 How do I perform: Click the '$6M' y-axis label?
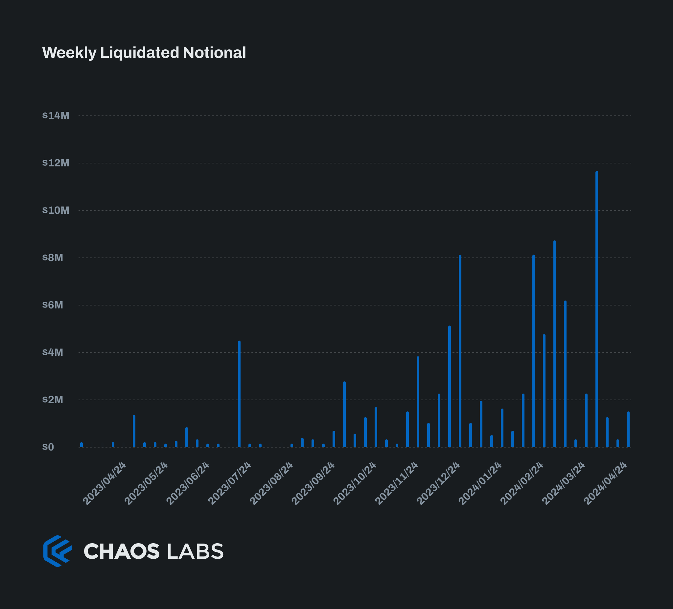(x=53, y=305)
